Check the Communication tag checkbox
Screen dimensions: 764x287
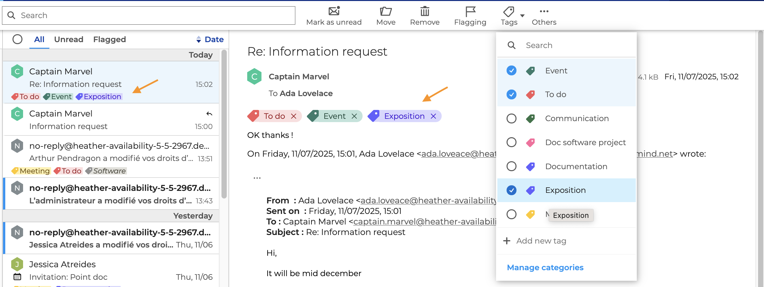(x=512, y=118)
